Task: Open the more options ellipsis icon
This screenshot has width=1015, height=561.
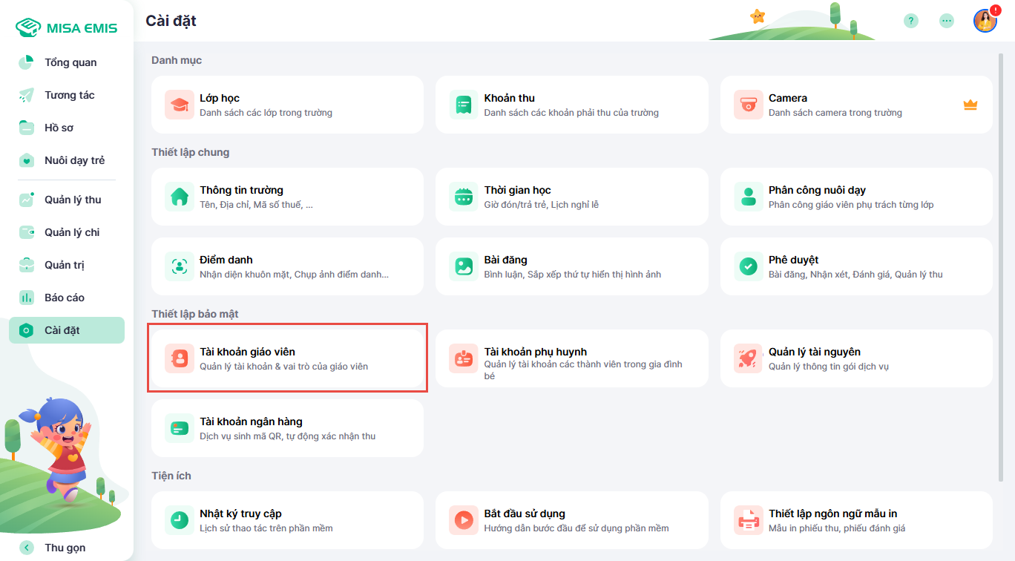Action: pos(947,21)
